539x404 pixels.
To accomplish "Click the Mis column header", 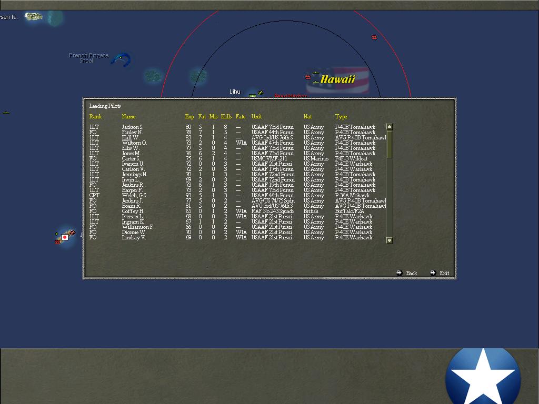I will tap(214, 116).
